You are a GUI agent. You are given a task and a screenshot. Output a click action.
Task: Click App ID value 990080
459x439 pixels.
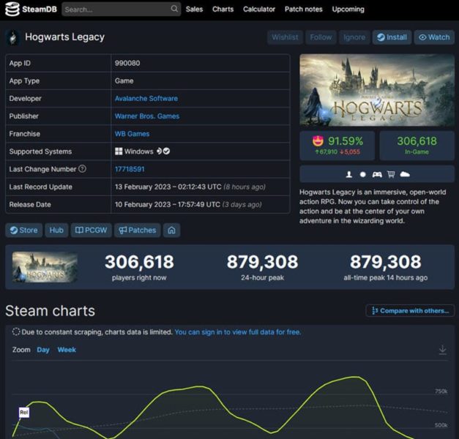click(x=127, y=63)
